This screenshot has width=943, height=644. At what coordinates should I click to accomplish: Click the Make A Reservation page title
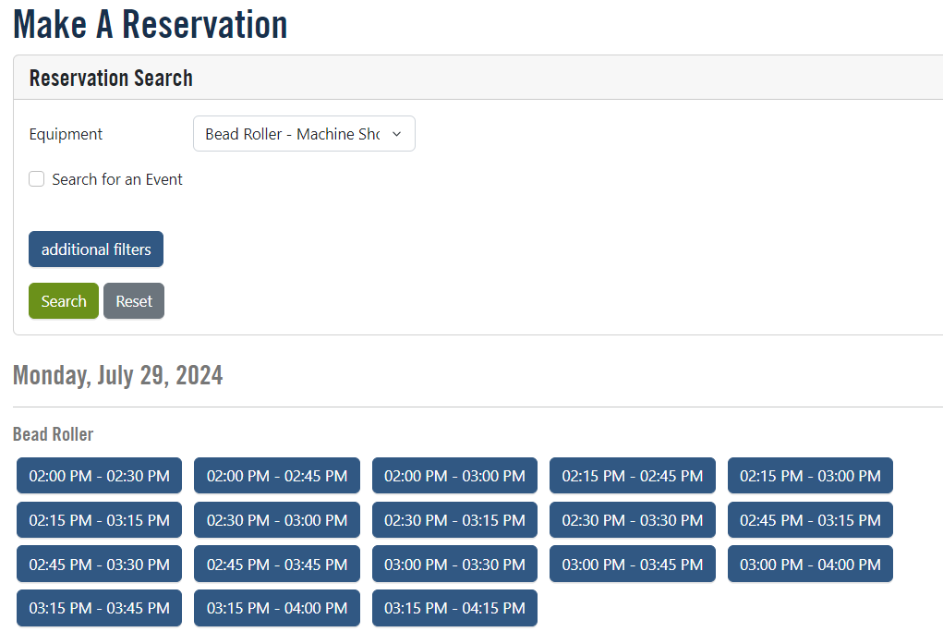(151, 24)
